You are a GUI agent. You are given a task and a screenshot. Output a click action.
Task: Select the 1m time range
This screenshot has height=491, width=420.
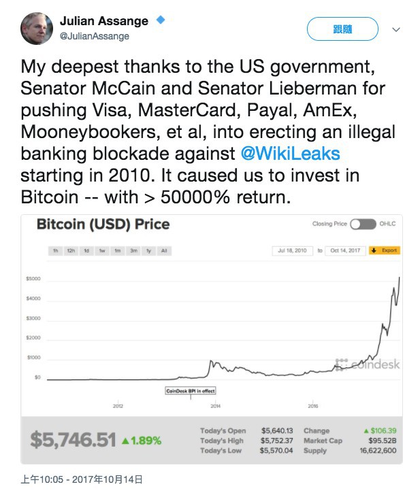point(117,251)
